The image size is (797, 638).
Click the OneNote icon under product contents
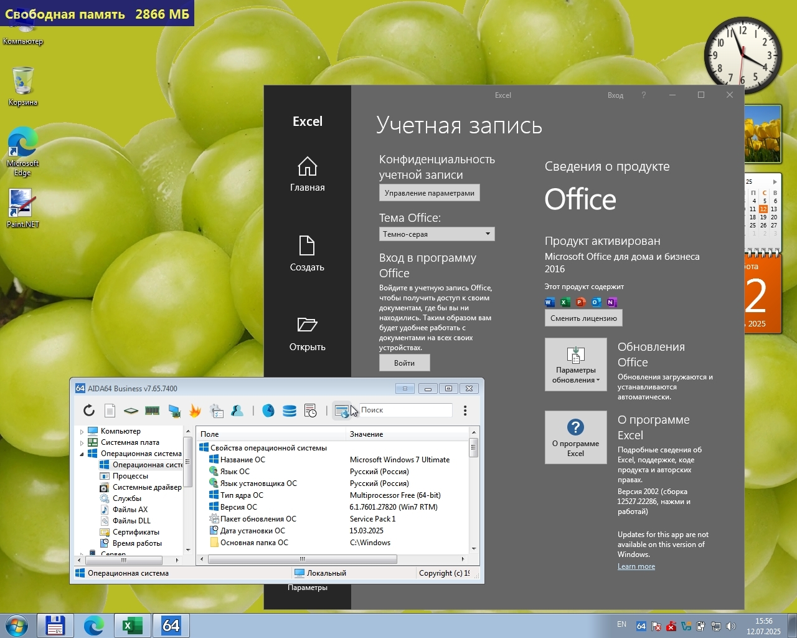612,302
